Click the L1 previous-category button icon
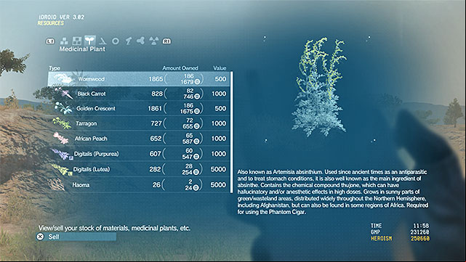This screenshot has height=262, width=466. [50, 41]
